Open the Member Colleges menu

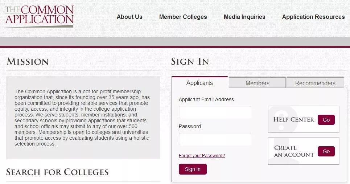pos(183,17)
